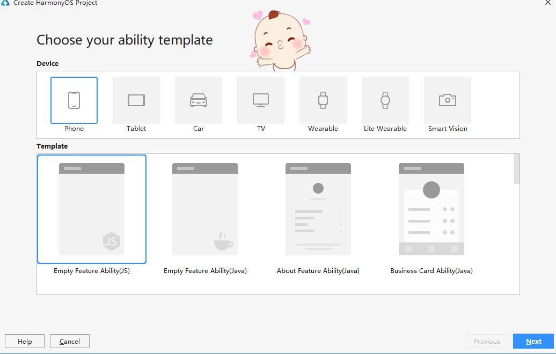This screenshot has height=354, width=556.
Task: Select Business Card Ability(Java) template thumbnail
Action: 431,209
